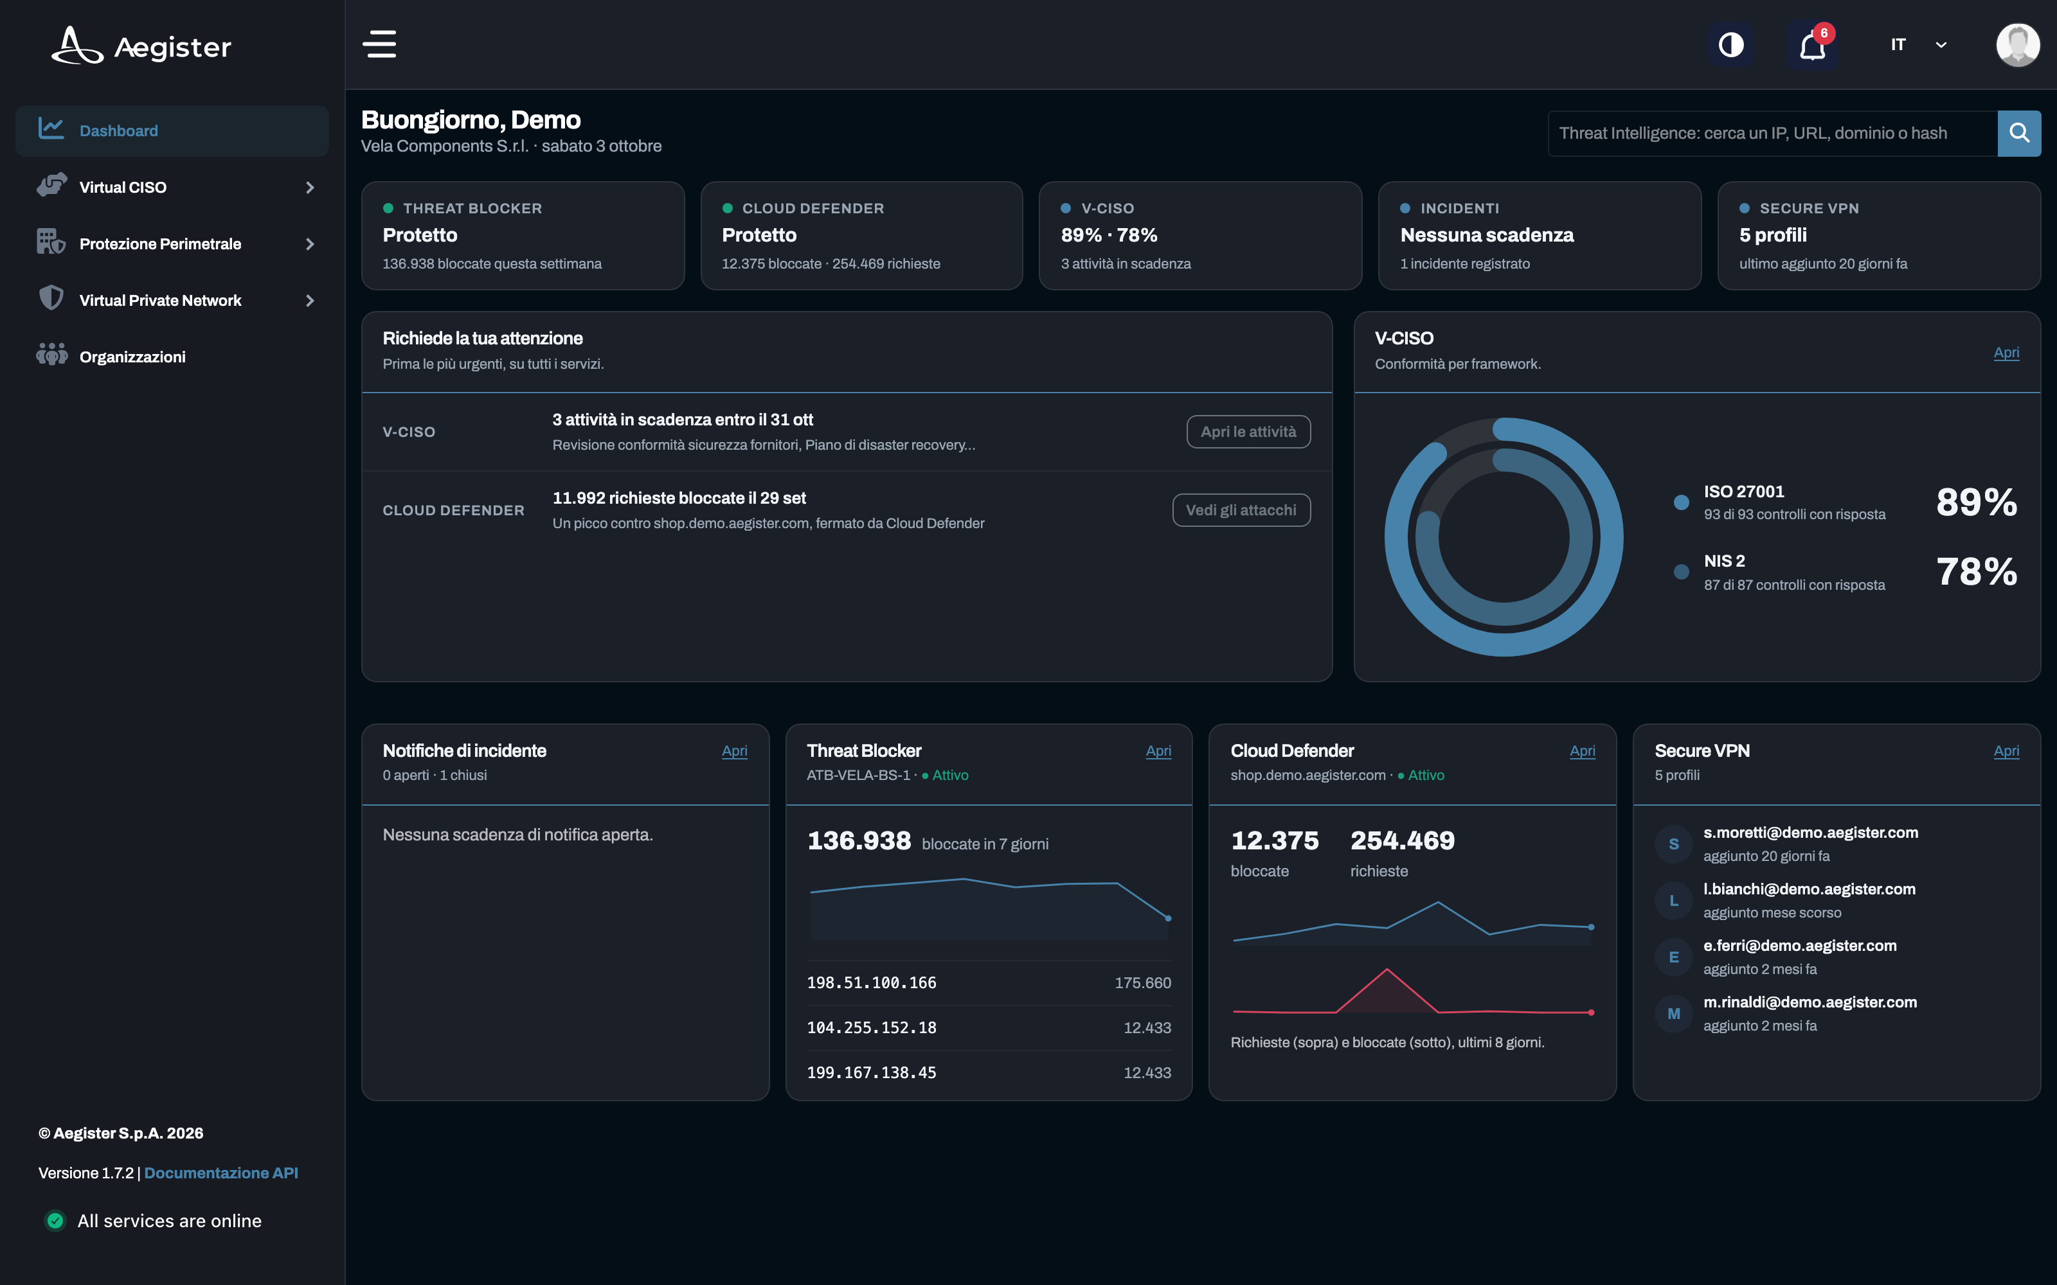Click the Virtual CISO handshake icon
This screenshot has width=2057, height=1285.
pyautogui.click(x=52, y=185)
